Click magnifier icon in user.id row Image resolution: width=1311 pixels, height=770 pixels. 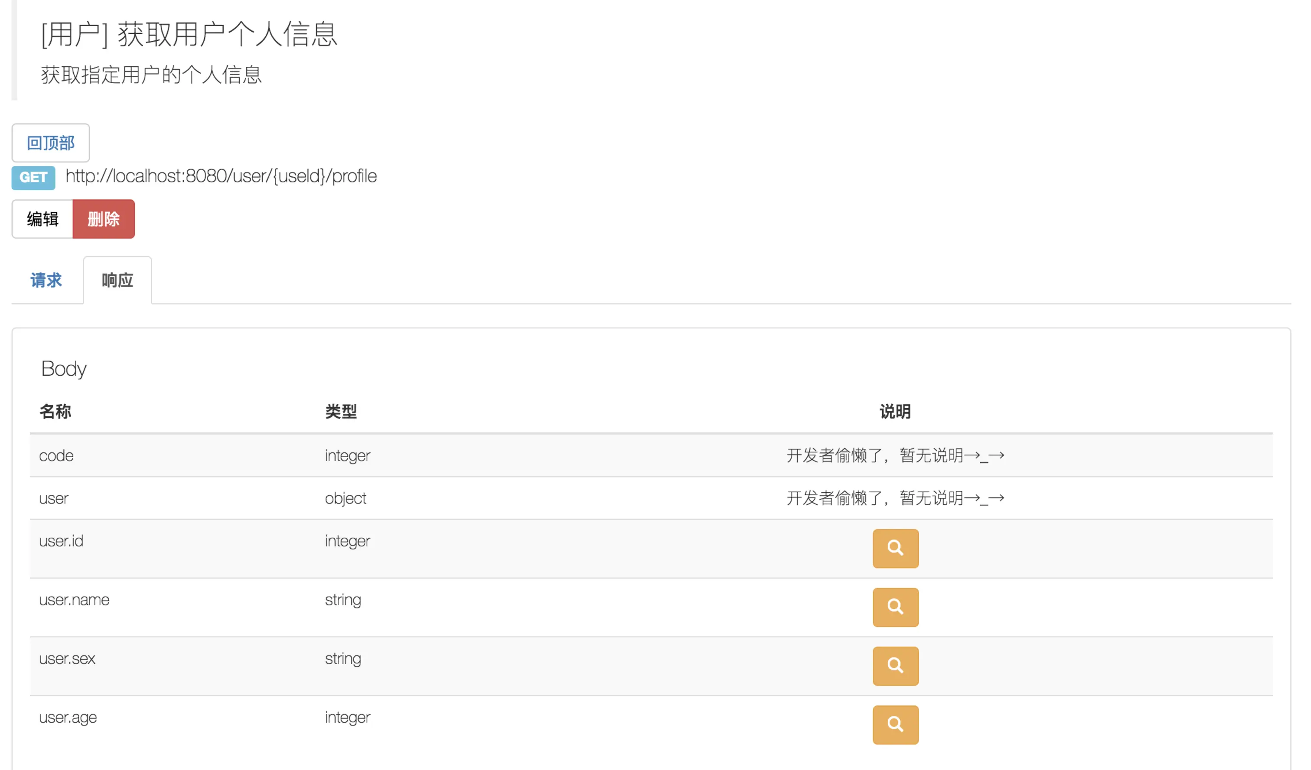pyautogui.click(x=895, y=548)
